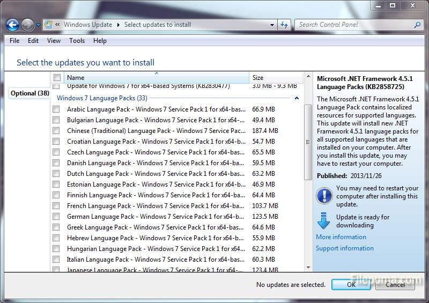This screenshot has height=303, width=429.
Task: Select the Optional (38) tab
Action: [x=30, y=93]
